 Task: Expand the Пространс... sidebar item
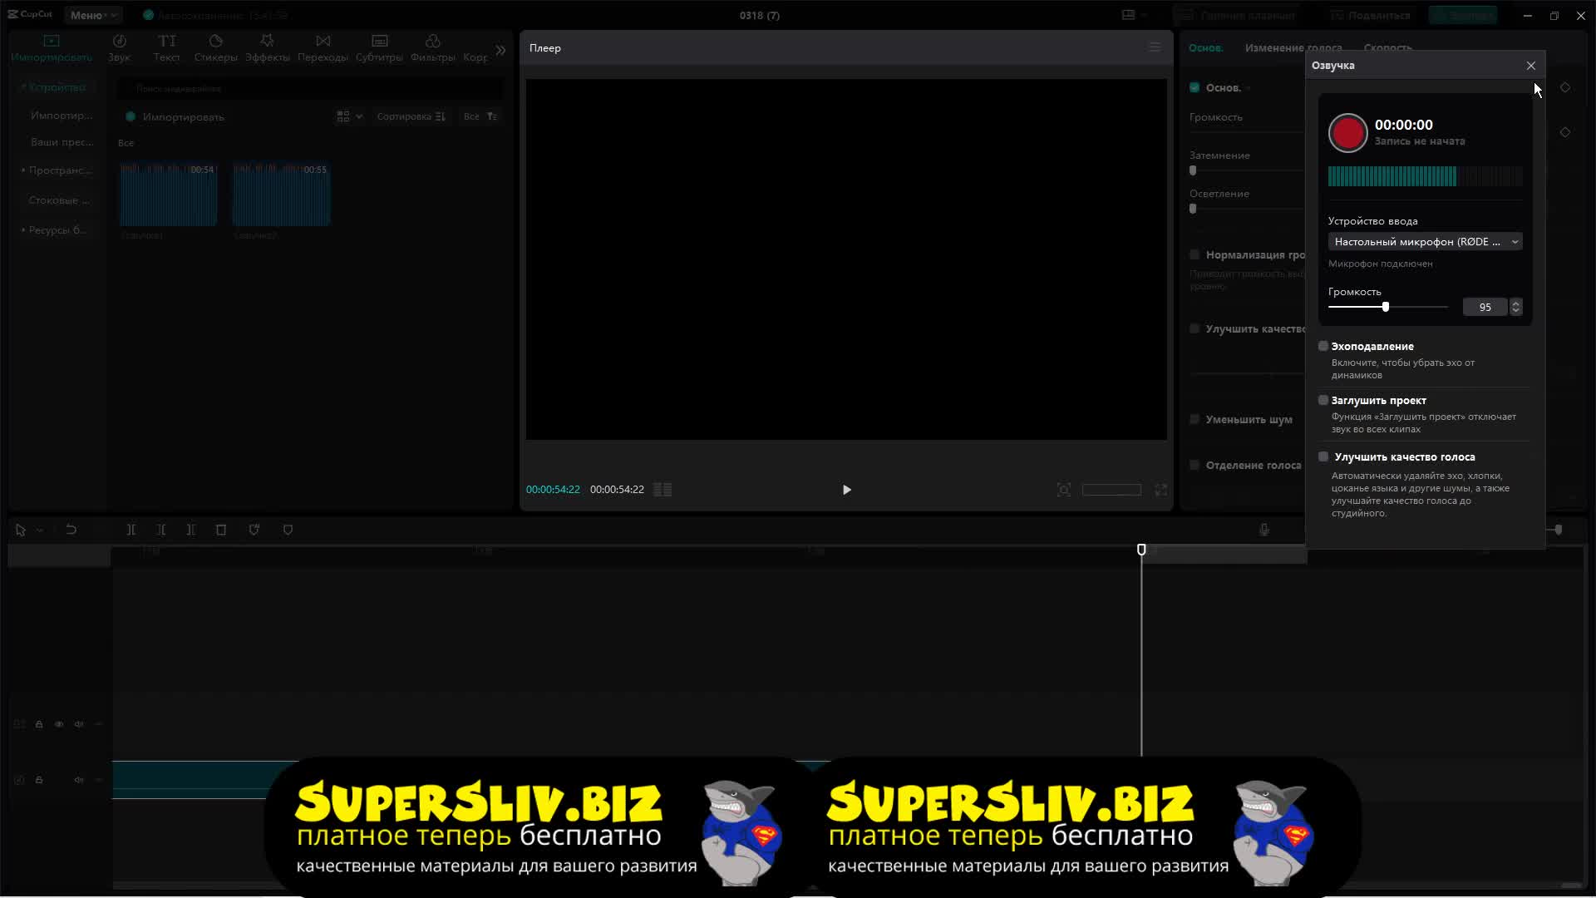coord(57,170)
